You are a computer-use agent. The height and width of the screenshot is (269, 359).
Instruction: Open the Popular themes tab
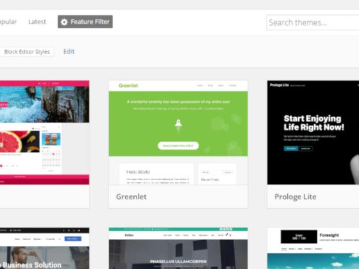(x=8, y=22)
